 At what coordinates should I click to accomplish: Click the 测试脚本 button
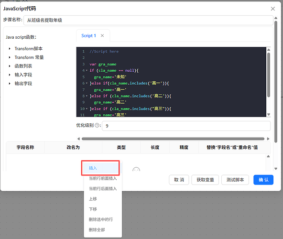[235, 180]
